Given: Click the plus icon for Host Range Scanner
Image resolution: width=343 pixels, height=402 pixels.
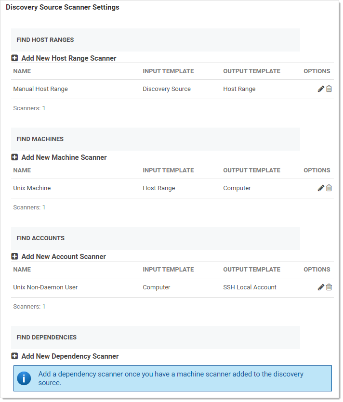Looking at the screenshot, I should [x=14, y=58].
